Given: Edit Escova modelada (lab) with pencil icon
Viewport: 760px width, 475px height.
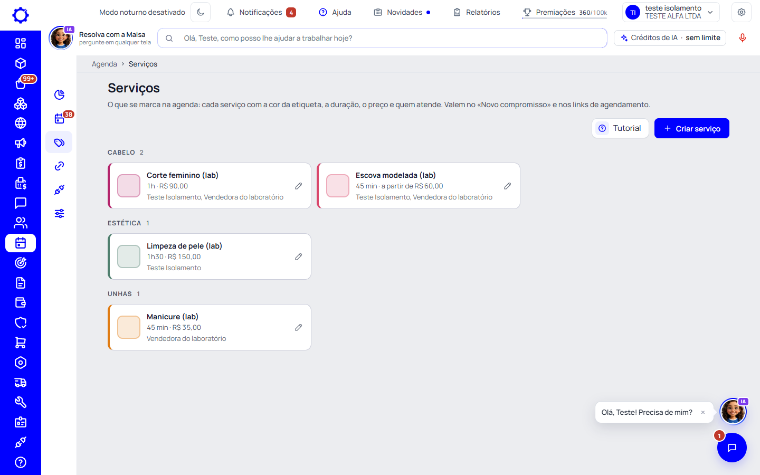Looking at the screenshot, I should click(508, 186).
